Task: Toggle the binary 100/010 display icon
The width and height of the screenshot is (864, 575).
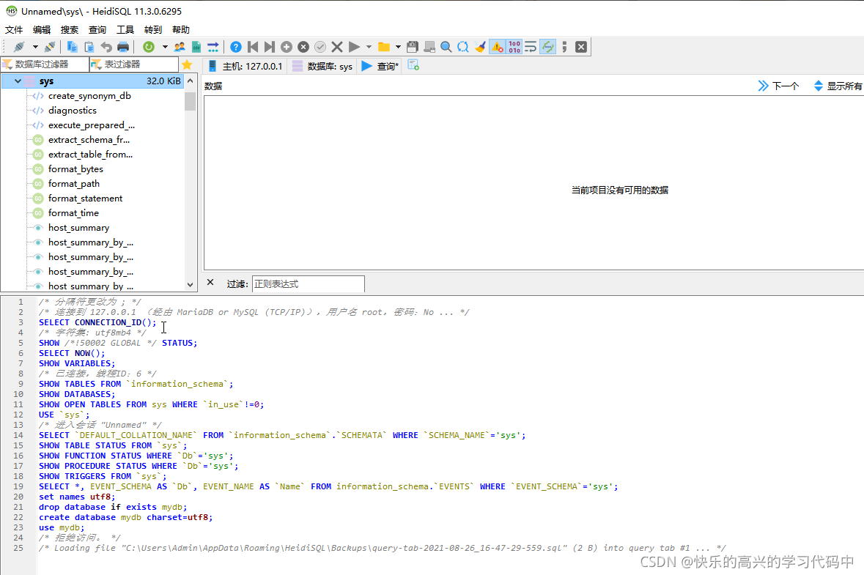Action: coord(514,47)
